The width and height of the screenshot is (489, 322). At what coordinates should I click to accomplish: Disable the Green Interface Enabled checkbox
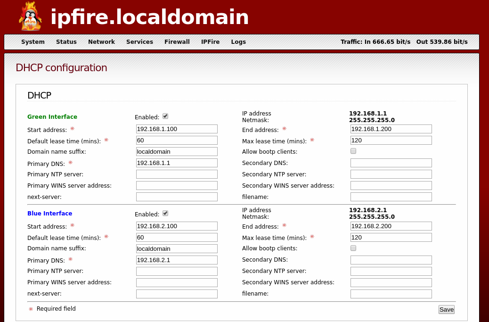click(165, 116)
